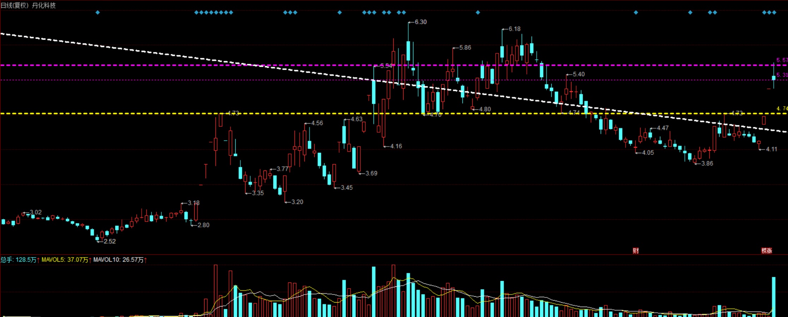Click the 4.05 low price label
Image resolution: width=788 pixels, height=317 pixels.
pos(648,153)
